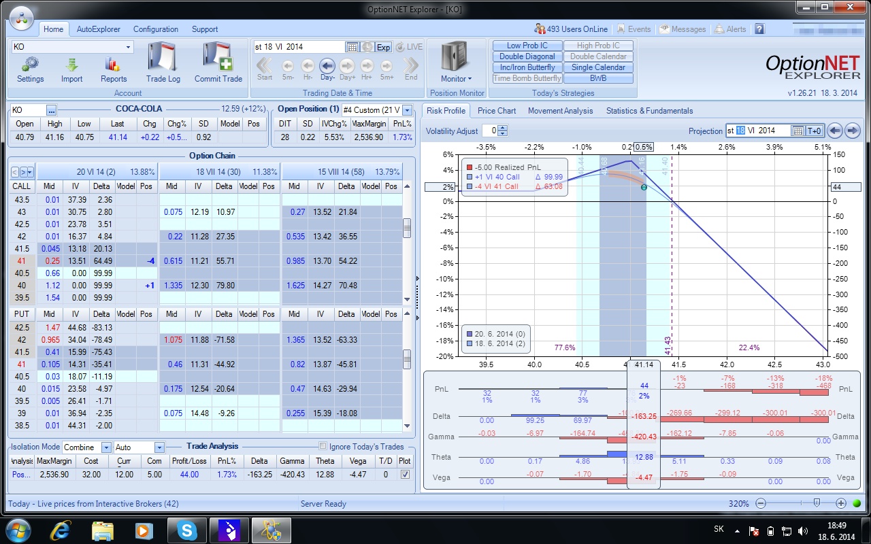Select the Low Prob IC strategy

527,46
